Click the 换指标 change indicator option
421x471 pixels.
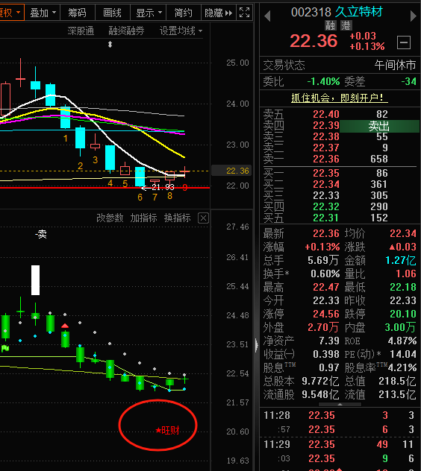click(177, 218)
